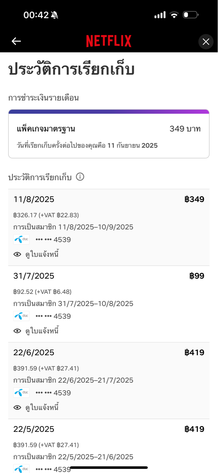218x473 pixels.
Task: Click the eye icon for 22/6/2025 invoice
Action: click(17, 407)
